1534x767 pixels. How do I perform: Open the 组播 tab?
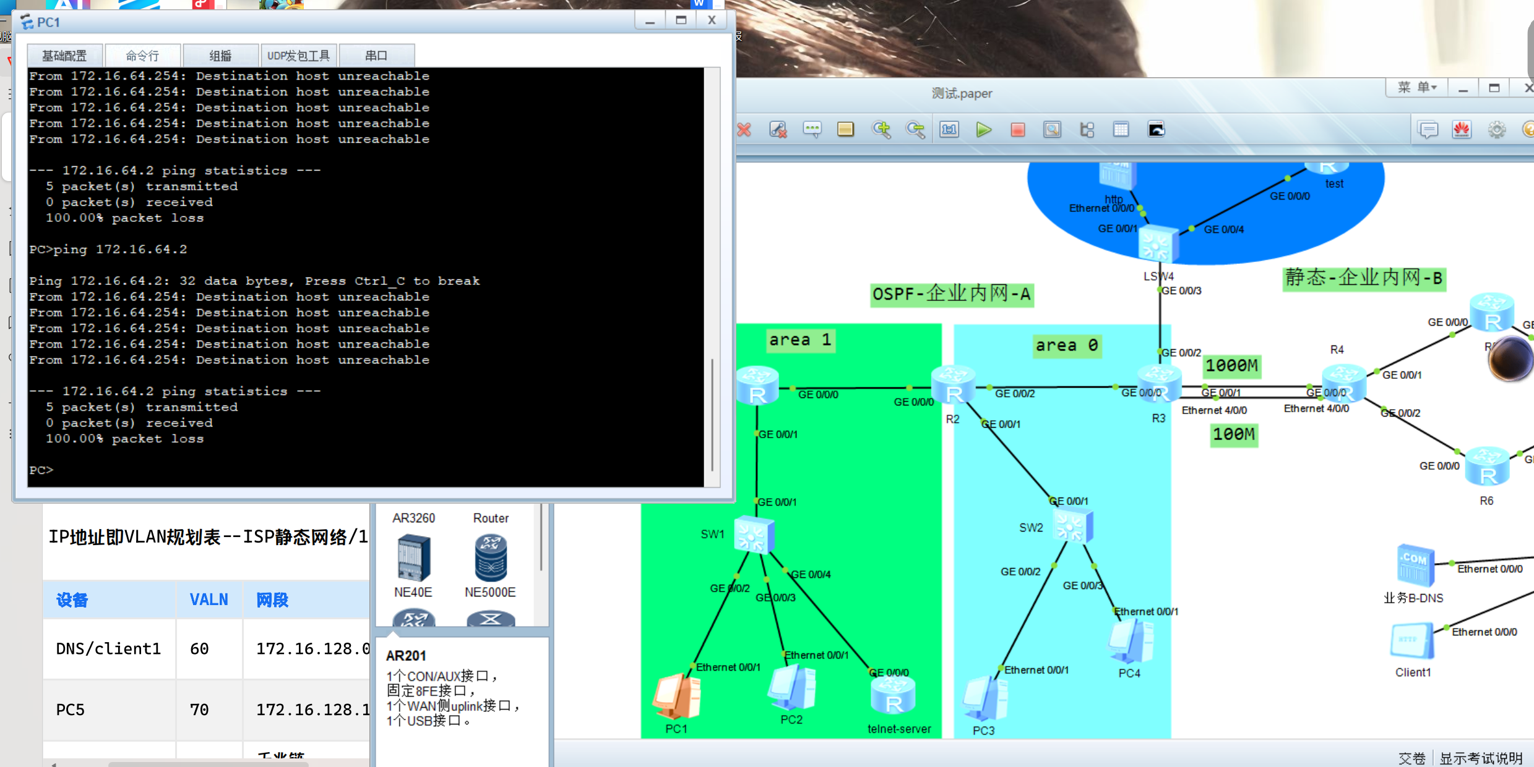[x=221, y=56]
